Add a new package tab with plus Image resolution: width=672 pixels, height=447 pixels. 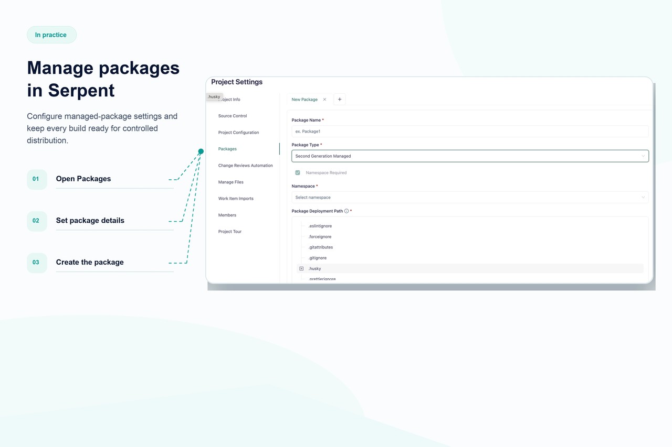[340, 100]
